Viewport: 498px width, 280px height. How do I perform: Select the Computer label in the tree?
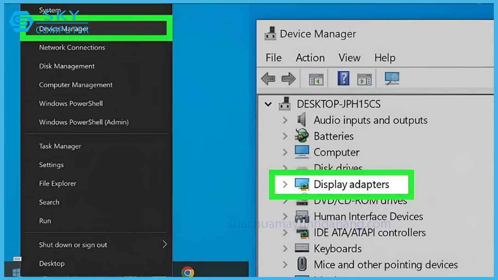(x=337, y=152)
